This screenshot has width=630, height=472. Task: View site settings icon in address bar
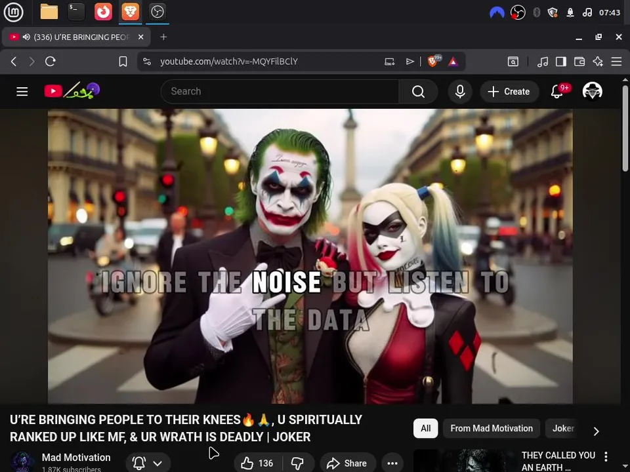pyautogui.click(x=147, y=62)
